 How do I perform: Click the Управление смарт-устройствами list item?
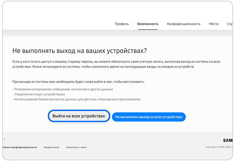39,95
